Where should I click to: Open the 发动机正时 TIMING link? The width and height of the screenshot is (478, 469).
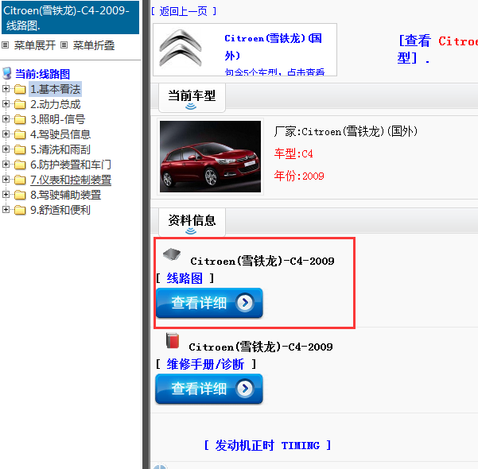pyautogui.click(x=268, y=445)
